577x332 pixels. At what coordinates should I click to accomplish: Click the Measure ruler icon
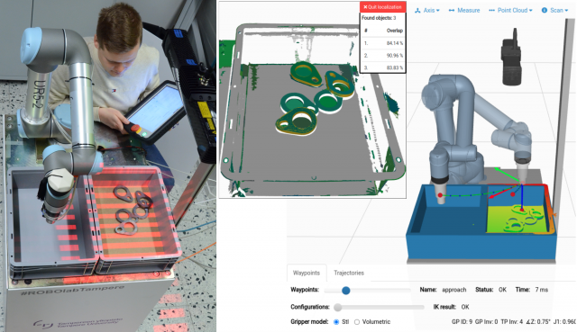pyautogui.click(x=452, y=11)
